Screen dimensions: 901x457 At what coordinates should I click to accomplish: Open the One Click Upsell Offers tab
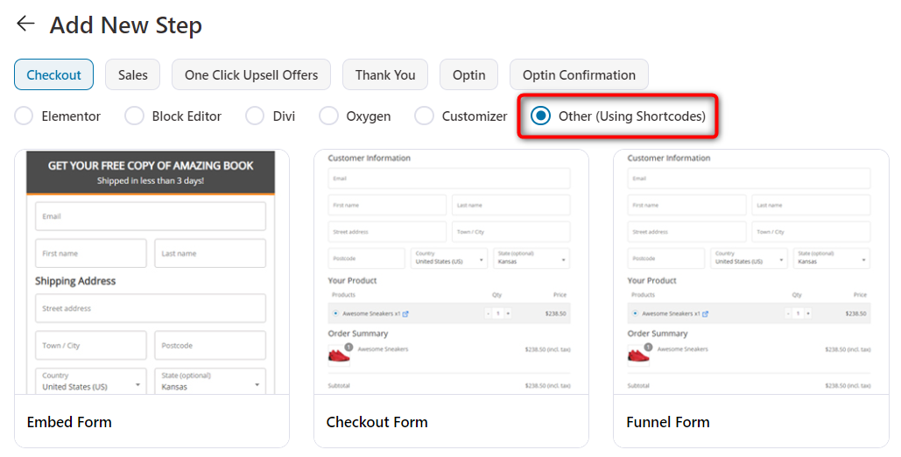point(251,75)
